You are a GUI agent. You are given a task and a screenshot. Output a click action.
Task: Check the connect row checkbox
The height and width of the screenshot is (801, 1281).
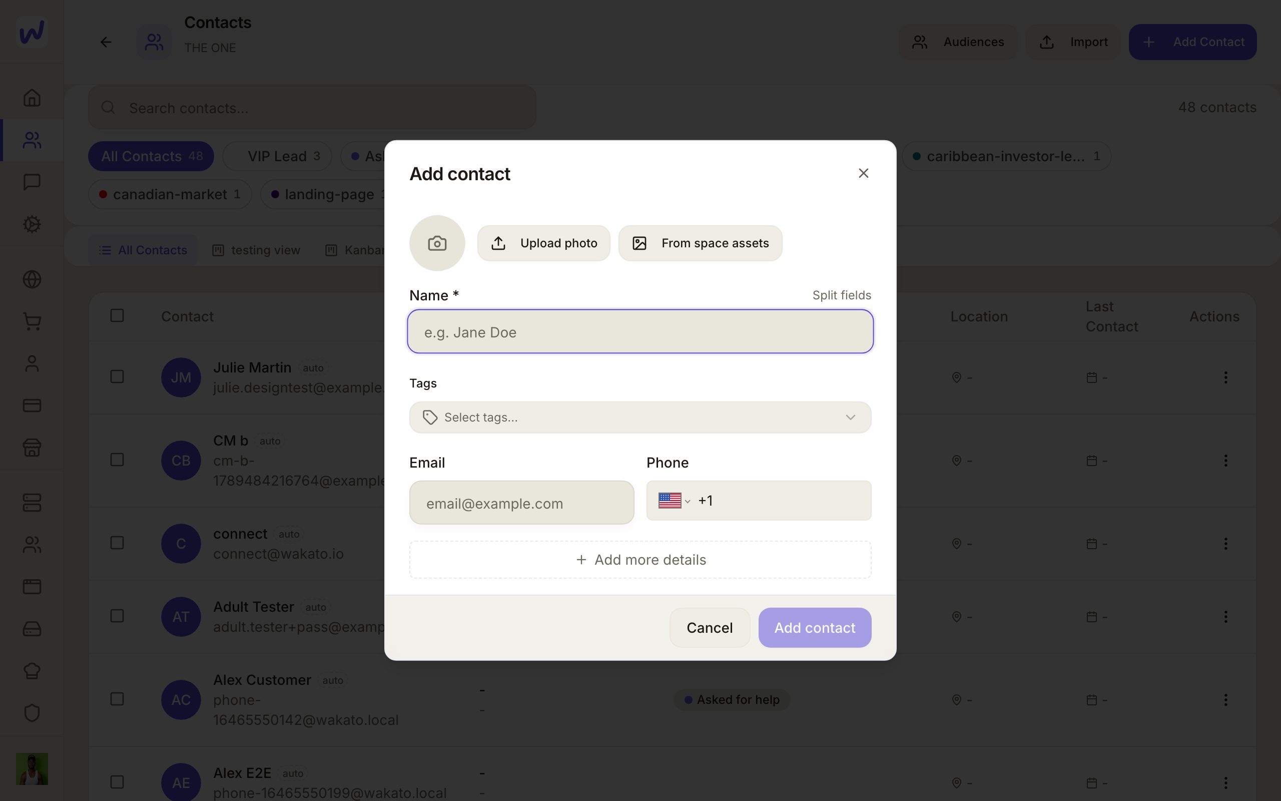click(x=117, y=543)
